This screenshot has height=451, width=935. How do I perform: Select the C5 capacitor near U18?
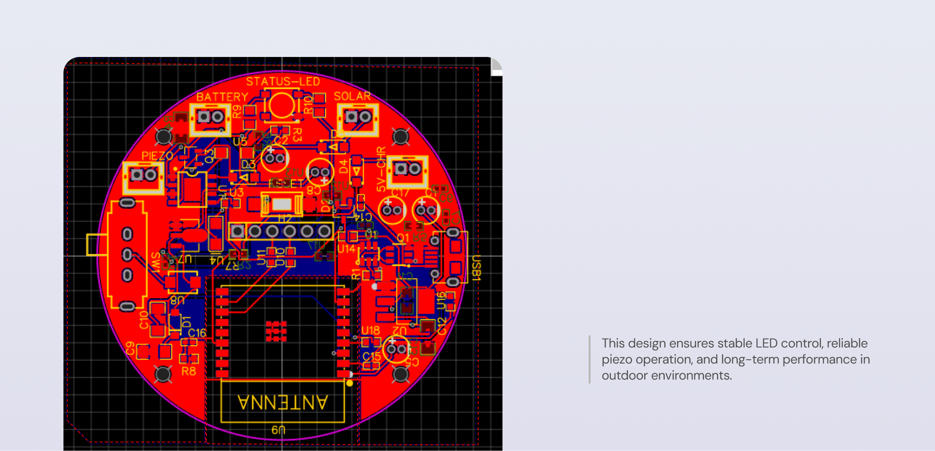pos(396,349)
